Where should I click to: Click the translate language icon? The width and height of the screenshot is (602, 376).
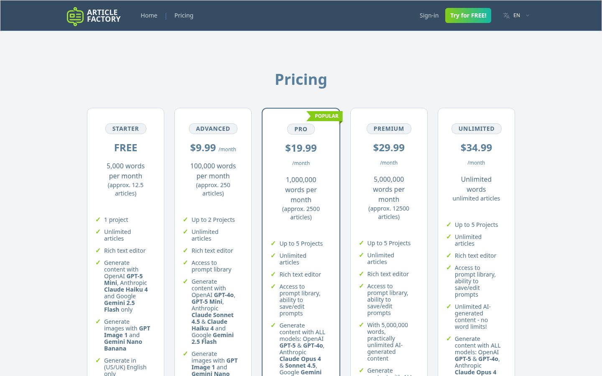(506, 15)
